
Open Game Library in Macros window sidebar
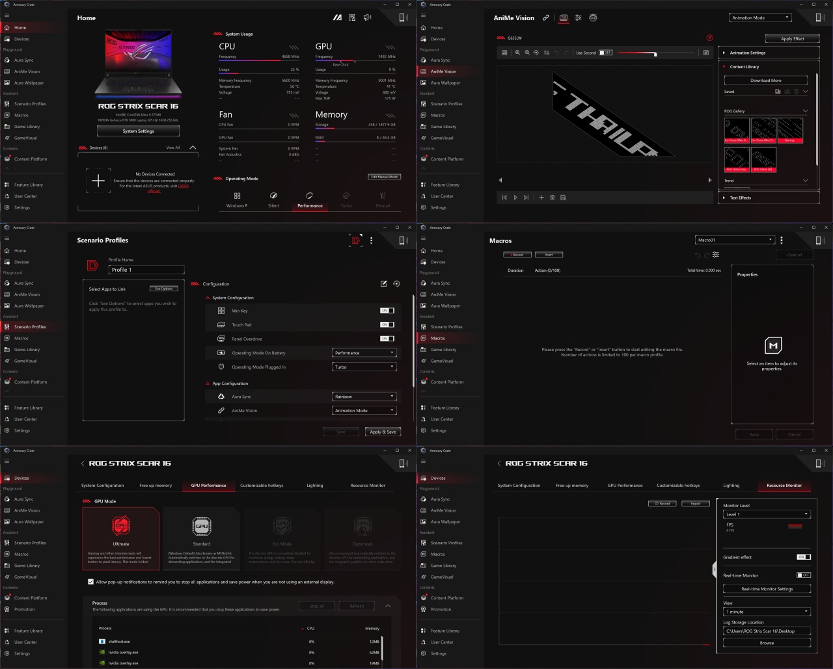point(443,350)
